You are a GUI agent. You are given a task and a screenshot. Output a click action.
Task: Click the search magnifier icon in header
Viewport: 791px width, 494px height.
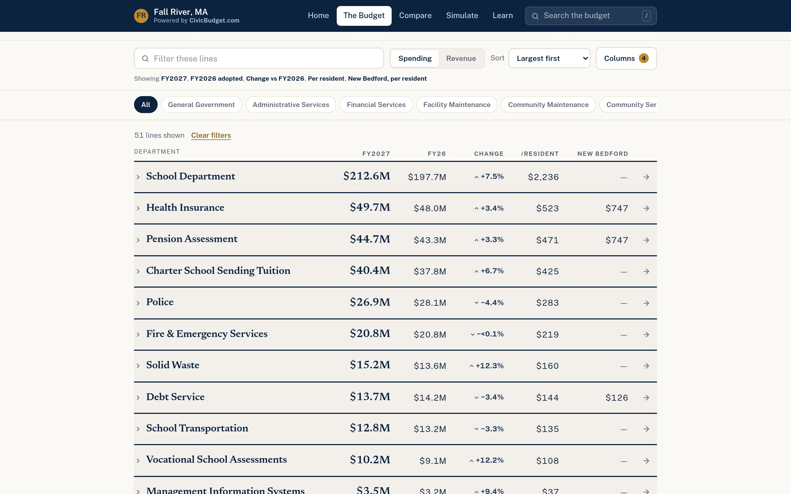pos(535,16)
